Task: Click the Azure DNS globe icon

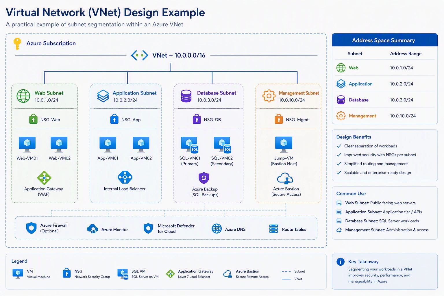Action: point(217,229)
